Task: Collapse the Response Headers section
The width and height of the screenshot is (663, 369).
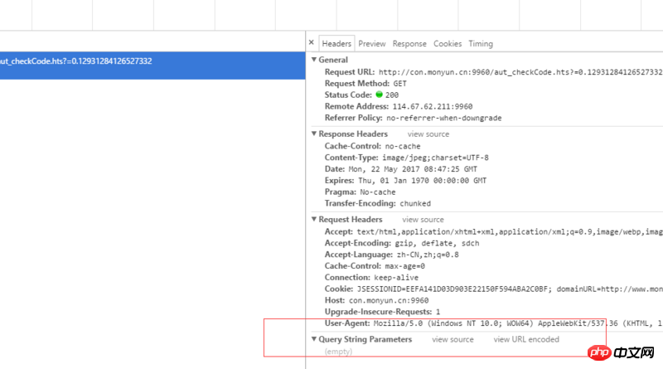Action: 314,134
